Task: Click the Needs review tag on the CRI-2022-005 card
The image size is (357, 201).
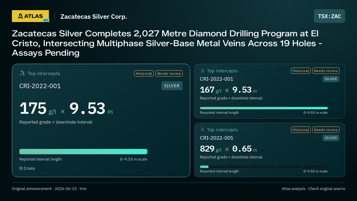Action: tap(326, 130)
